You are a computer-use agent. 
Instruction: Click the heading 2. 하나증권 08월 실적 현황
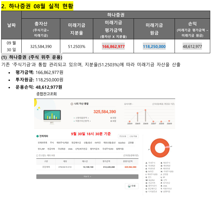coord(37,6)
